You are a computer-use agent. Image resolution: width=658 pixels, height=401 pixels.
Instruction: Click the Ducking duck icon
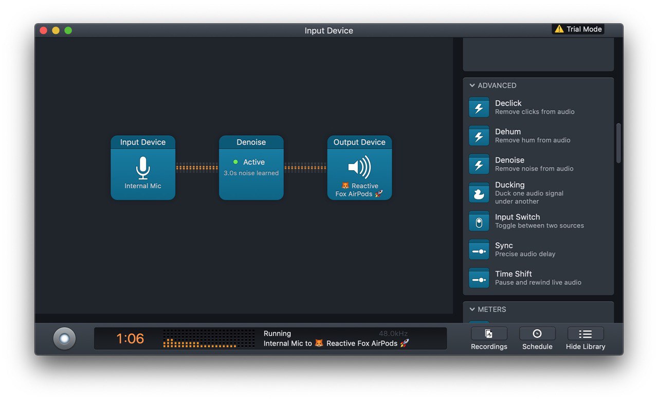479,193
